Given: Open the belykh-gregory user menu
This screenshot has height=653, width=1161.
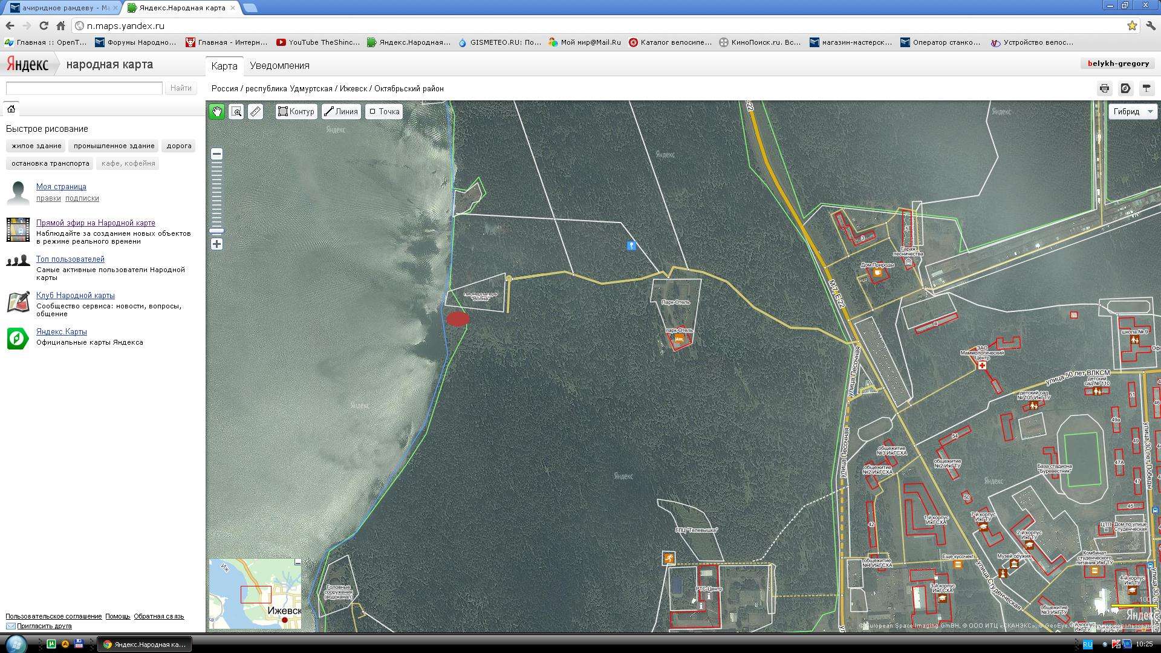Looking at the screenshot, I should tap(1117, 63).
